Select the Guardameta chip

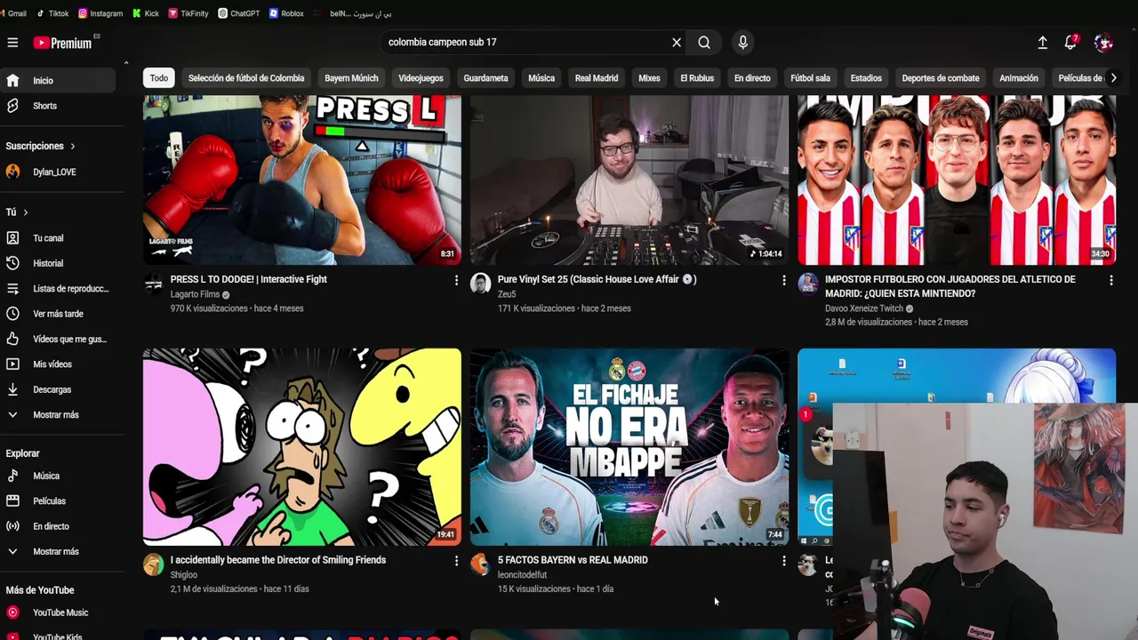click(485, 78)
